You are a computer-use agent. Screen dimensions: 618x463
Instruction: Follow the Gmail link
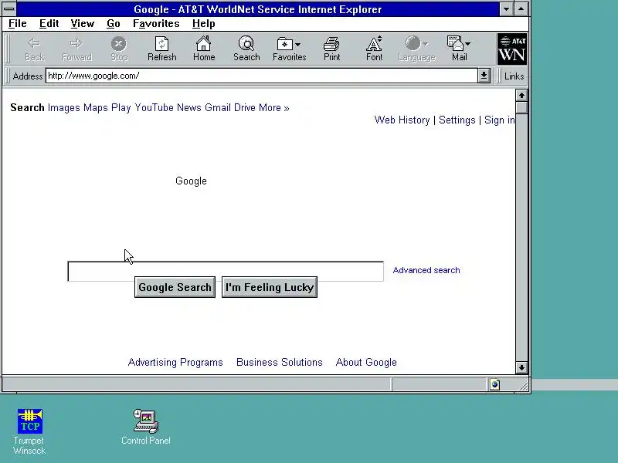click(218, 107)
